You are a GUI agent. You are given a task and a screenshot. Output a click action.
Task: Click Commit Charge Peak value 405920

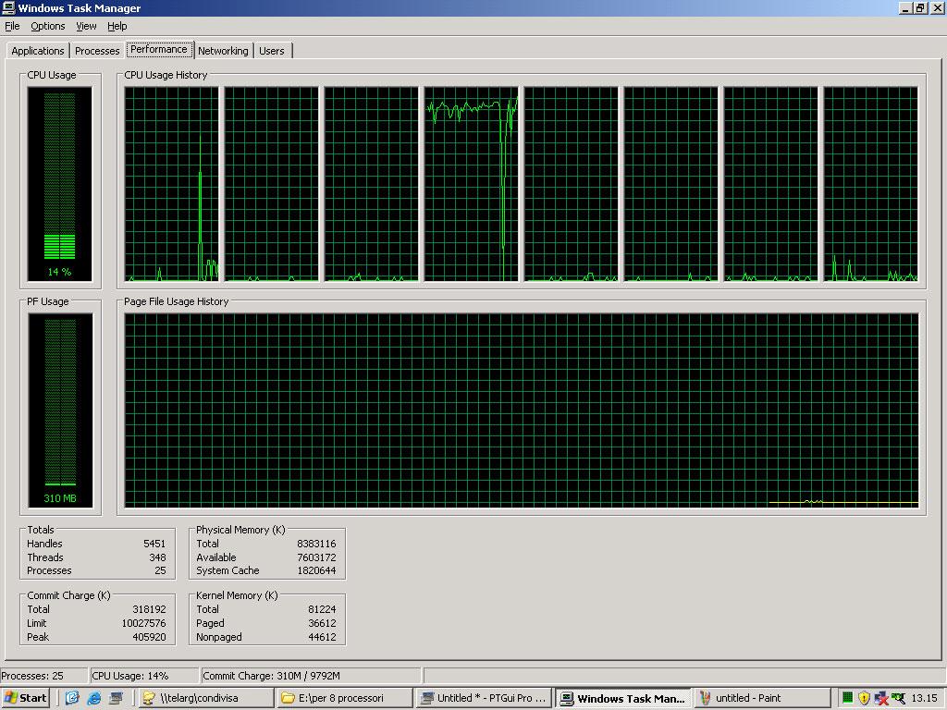click(149, 637)
